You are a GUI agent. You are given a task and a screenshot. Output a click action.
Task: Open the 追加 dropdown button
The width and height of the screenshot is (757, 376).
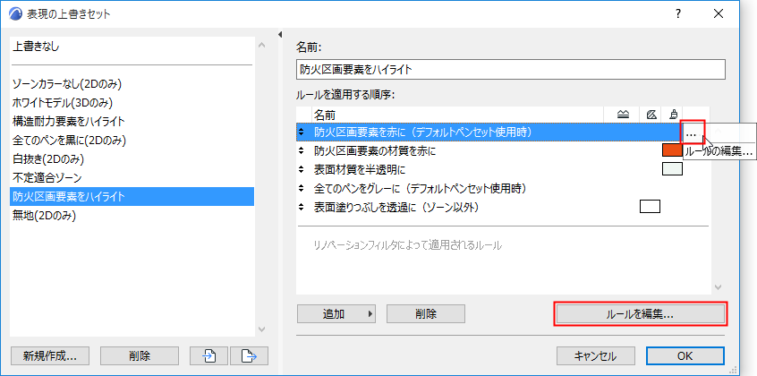(336, 314)
